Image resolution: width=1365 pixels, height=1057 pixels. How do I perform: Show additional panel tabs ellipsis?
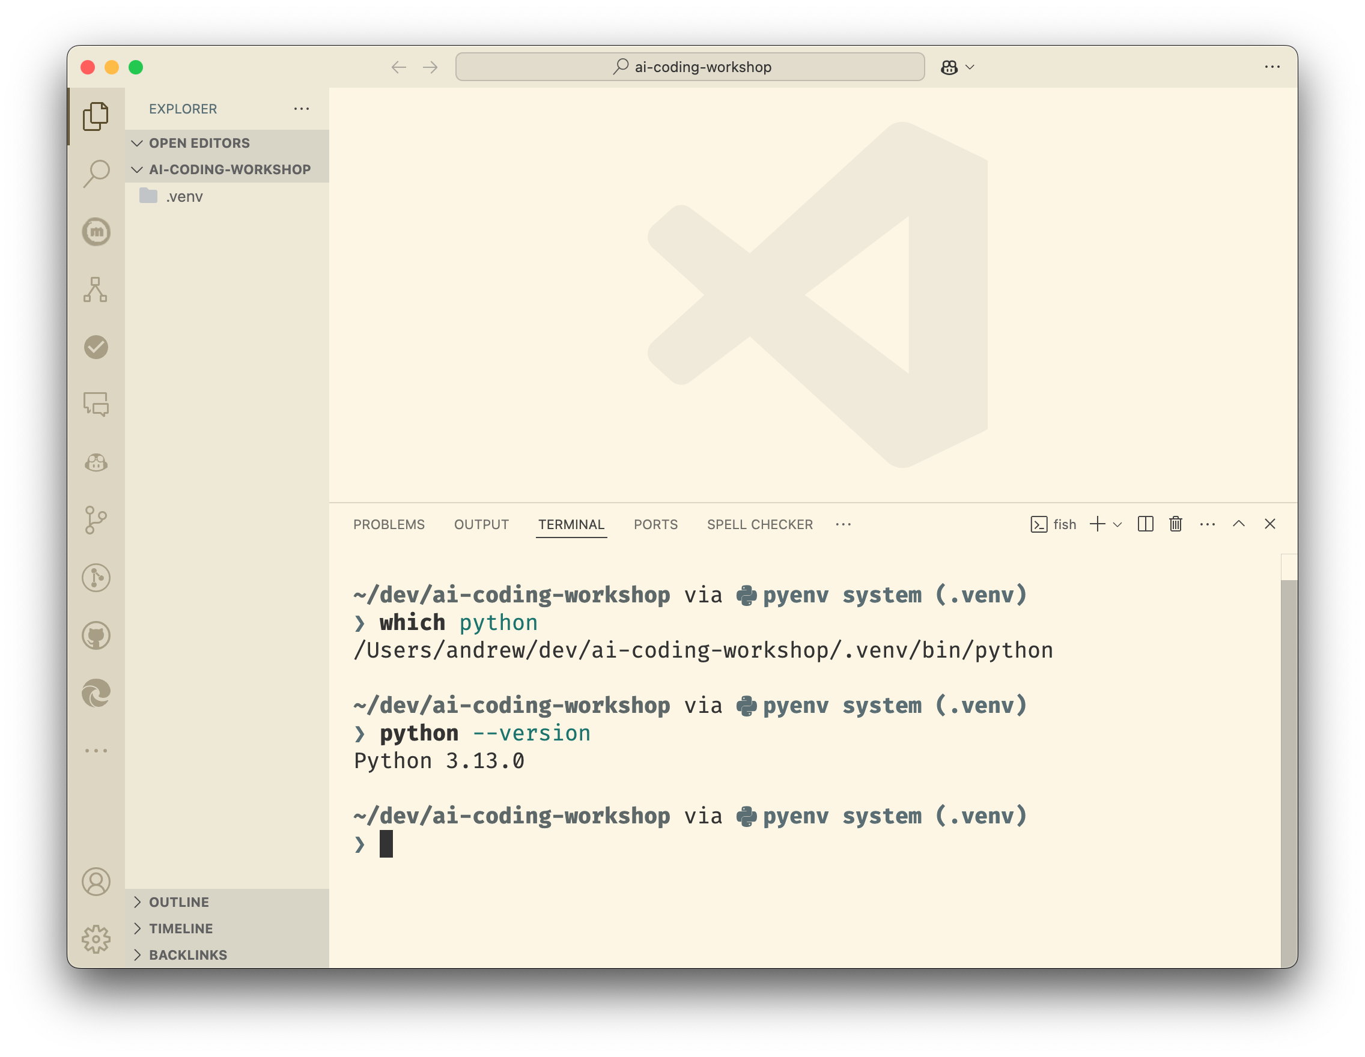pos(843,524)
